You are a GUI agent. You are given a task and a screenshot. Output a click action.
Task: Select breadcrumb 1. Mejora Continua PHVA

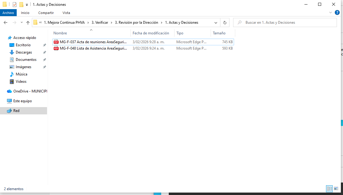point(64,23)
